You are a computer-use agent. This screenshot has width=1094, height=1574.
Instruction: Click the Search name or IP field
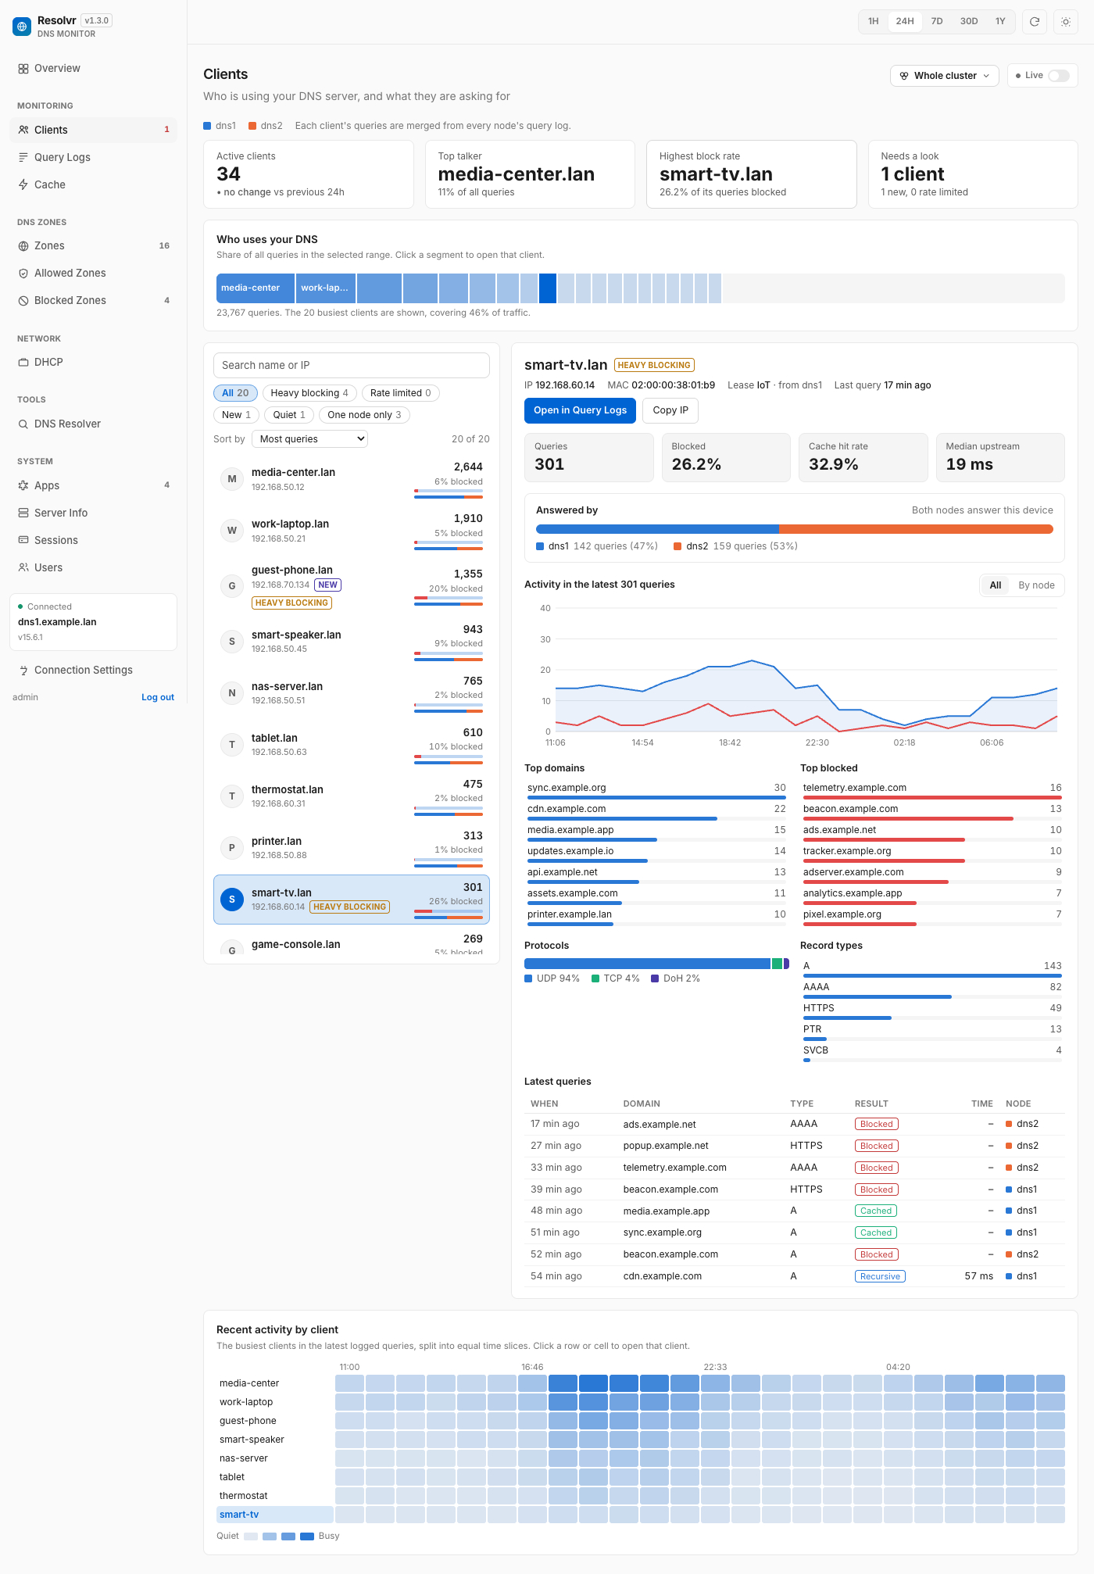click(x=352, y=365)
